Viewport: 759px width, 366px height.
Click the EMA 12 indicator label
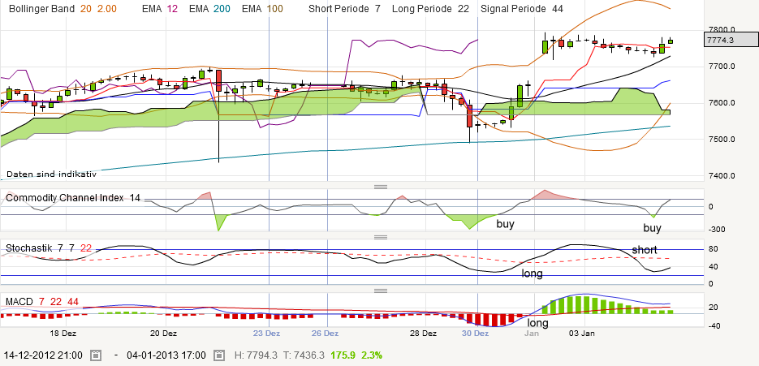tap(160, 9)
